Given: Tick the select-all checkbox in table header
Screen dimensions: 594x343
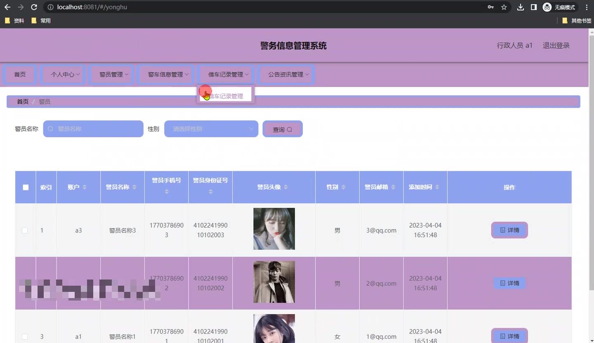Looking at the screenshot, I should [26, 187].
